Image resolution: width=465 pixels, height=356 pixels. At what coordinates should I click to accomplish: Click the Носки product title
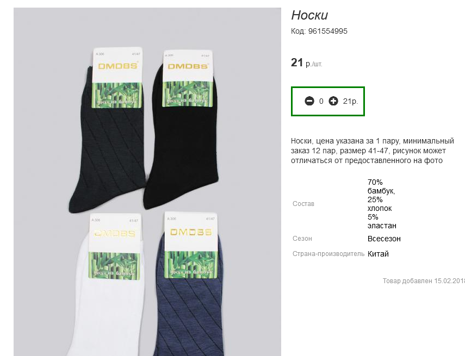(309, 15)
